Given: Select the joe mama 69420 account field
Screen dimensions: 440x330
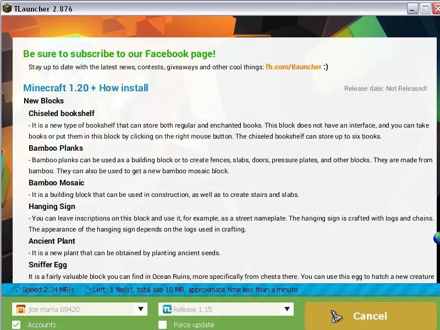Looking at the screenshot, I should tap(80, 309).
